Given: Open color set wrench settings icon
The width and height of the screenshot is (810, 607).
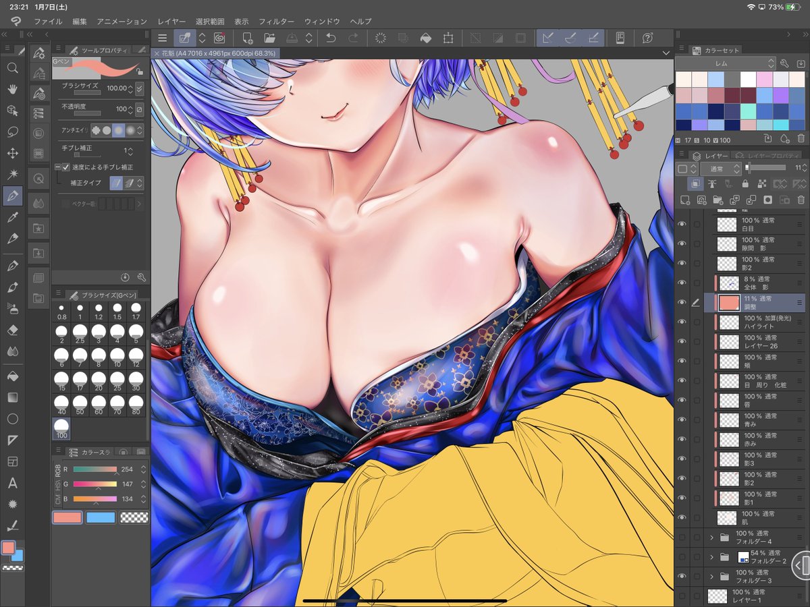Looking at the screenshot, I should (784, 63).
